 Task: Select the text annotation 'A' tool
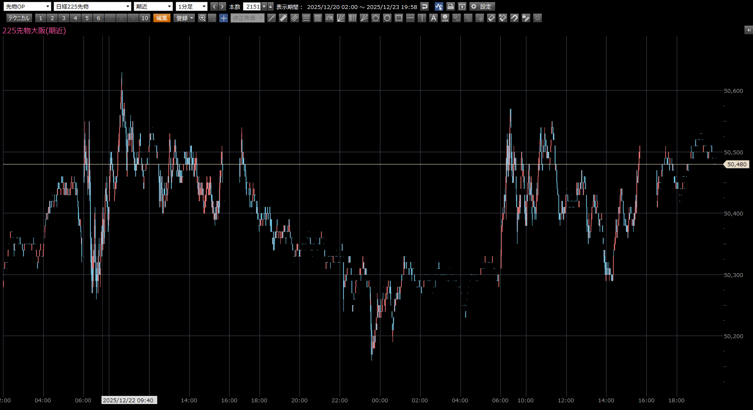433,18
